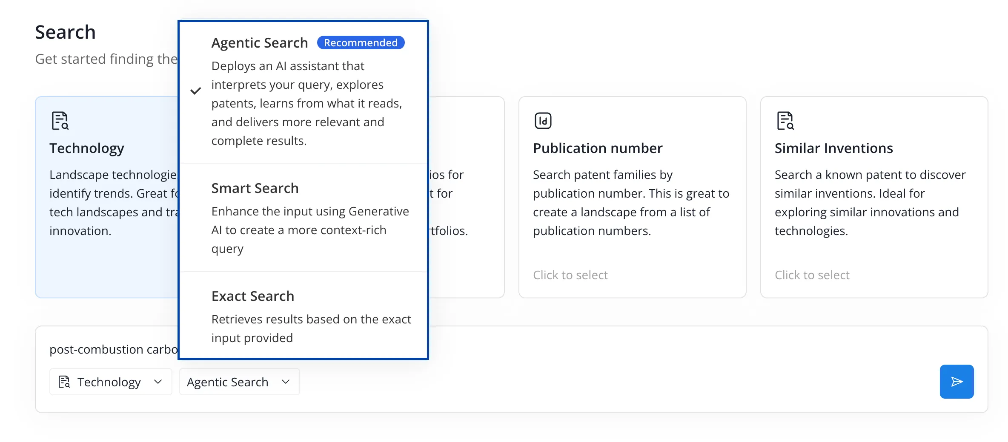Click the checkmark beside Agentic Search
The height and width of the screenshot is (442, 1008).
(x=195, y=91)
